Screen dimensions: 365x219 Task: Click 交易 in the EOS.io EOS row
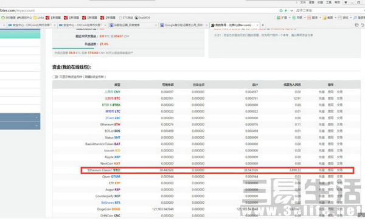(x=339, y=131)
